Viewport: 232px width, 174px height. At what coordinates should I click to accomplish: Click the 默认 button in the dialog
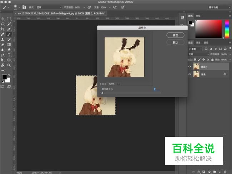[175, 43]
